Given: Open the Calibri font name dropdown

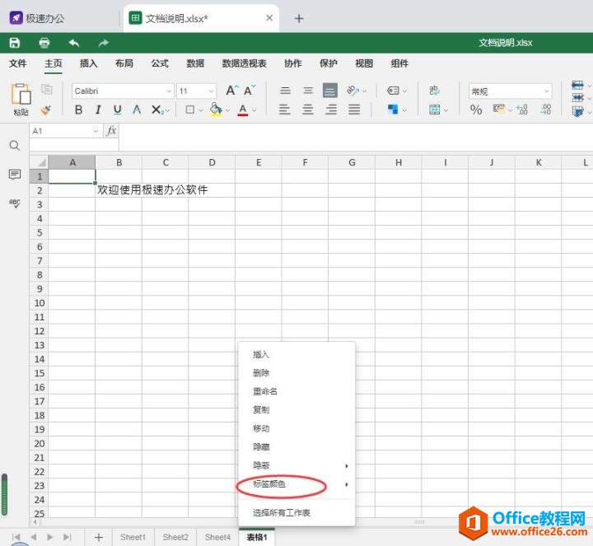Looking at the screenshot, I should pos(169,91).
